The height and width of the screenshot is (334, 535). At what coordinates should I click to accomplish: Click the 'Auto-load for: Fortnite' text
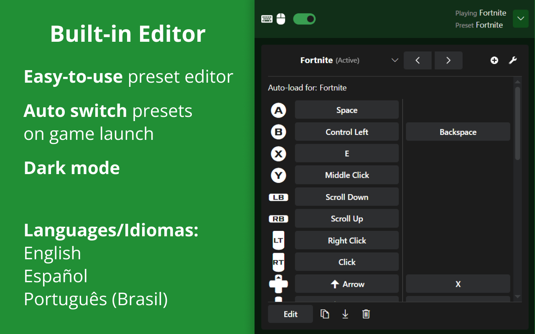307,88
